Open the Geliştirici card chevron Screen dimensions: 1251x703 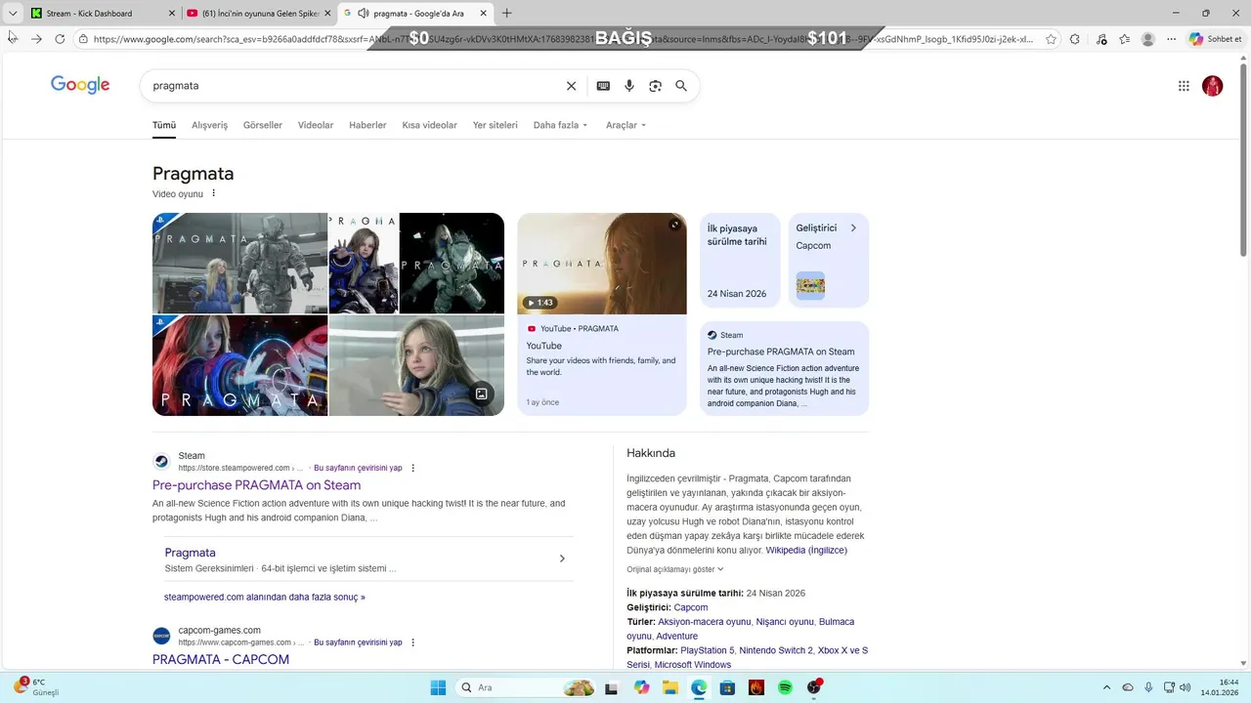853,227
